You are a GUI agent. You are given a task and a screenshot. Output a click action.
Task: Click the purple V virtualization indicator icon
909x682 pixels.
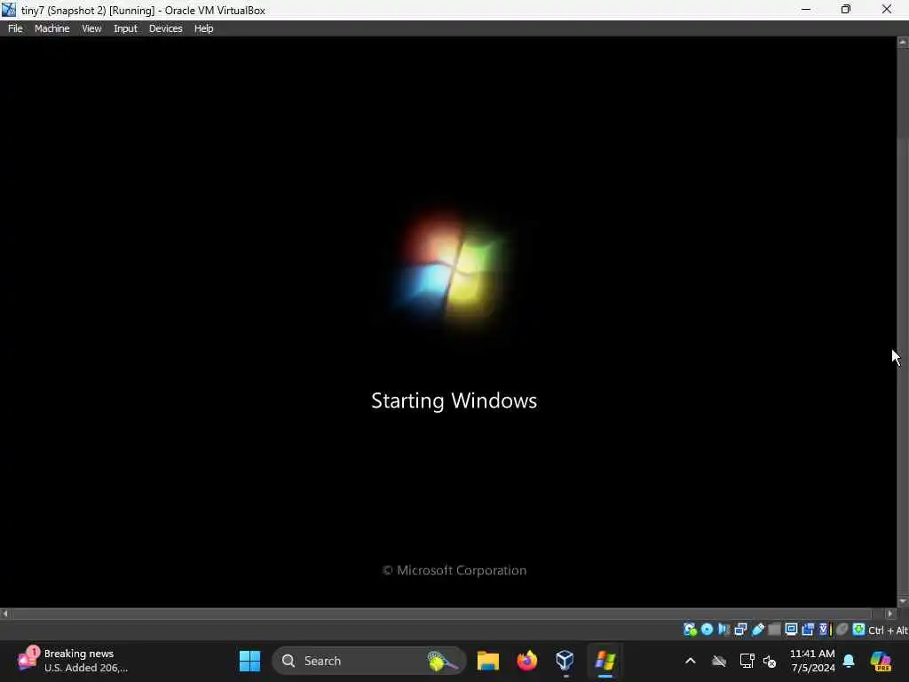(x=823, y=630)
